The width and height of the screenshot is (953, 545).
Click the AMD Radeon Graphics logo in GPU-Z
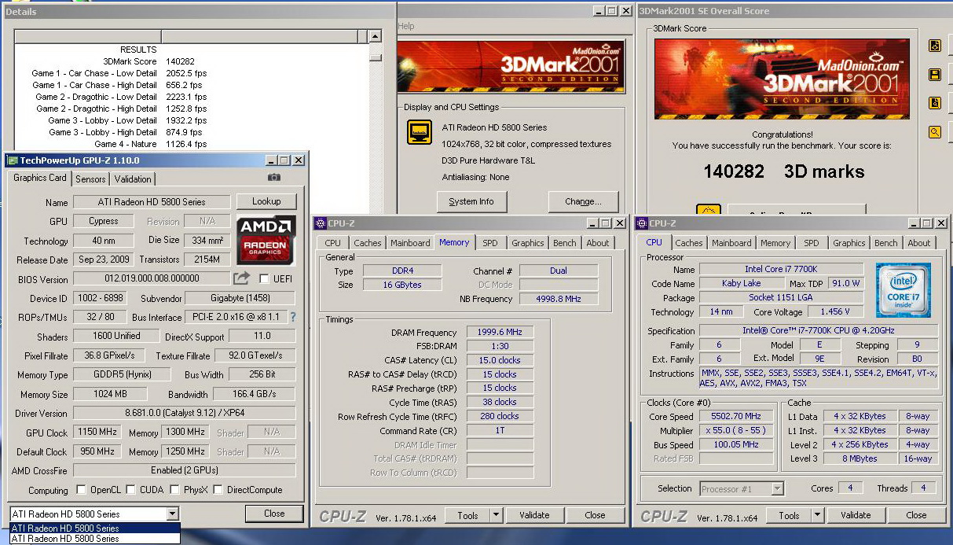click(x=266, y=240)
